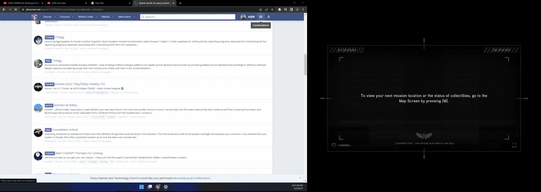Open the Chrome icon in the taskbar
The image size is (541, 192).
(x=158, y=187)
